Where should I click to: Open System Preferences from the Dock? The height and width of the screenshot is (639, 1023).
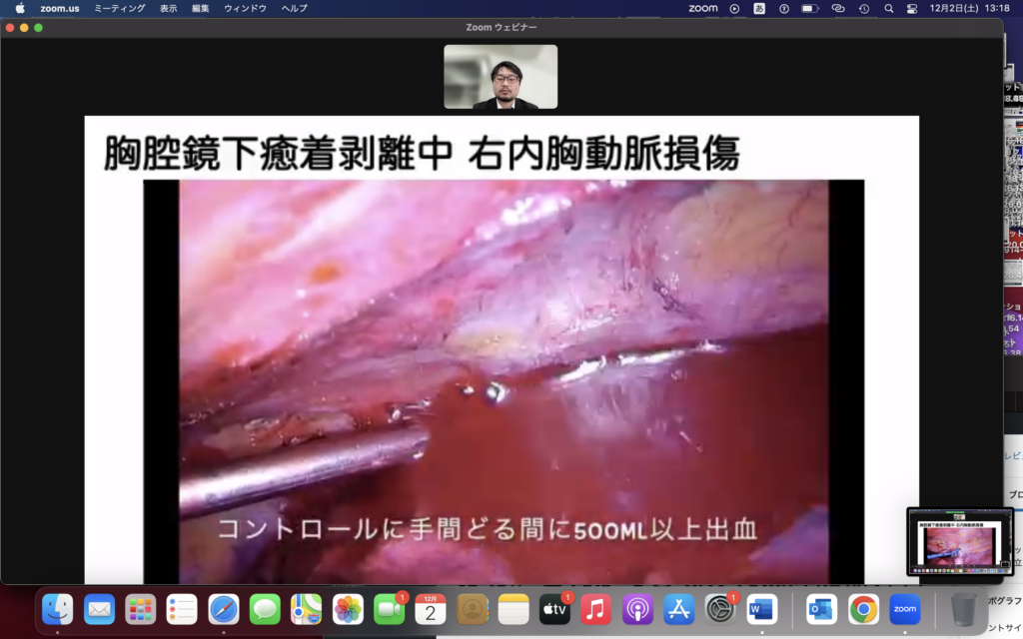point(719,608)
